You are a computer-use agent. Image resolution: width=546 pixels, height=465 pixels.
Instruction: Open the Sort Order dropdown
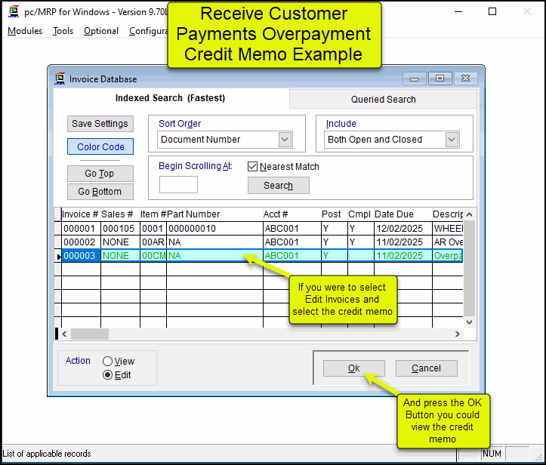point(285,140)
